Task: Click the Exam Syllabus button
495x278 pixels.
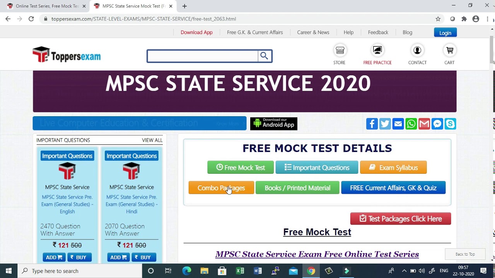Action: pos(393,168)
